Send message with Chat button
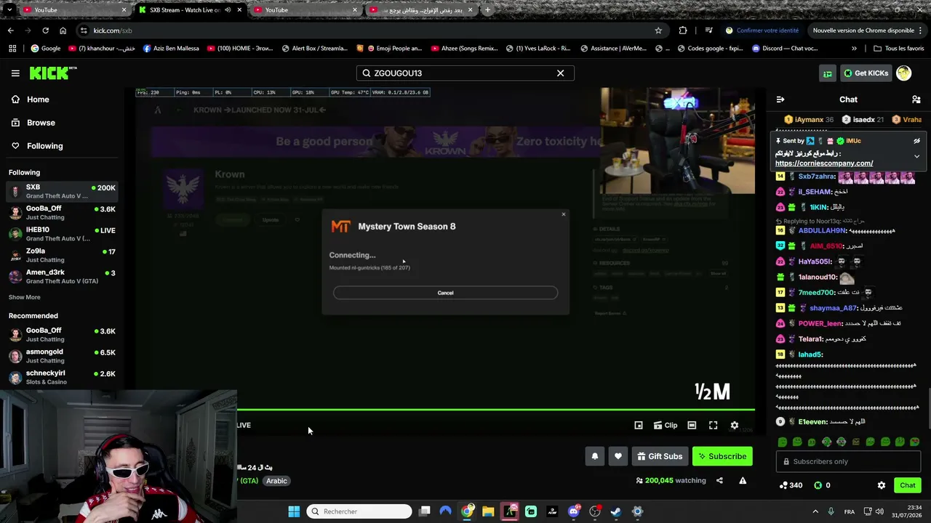The height and width of the screenshot is (523, 931). coord(907,485)
